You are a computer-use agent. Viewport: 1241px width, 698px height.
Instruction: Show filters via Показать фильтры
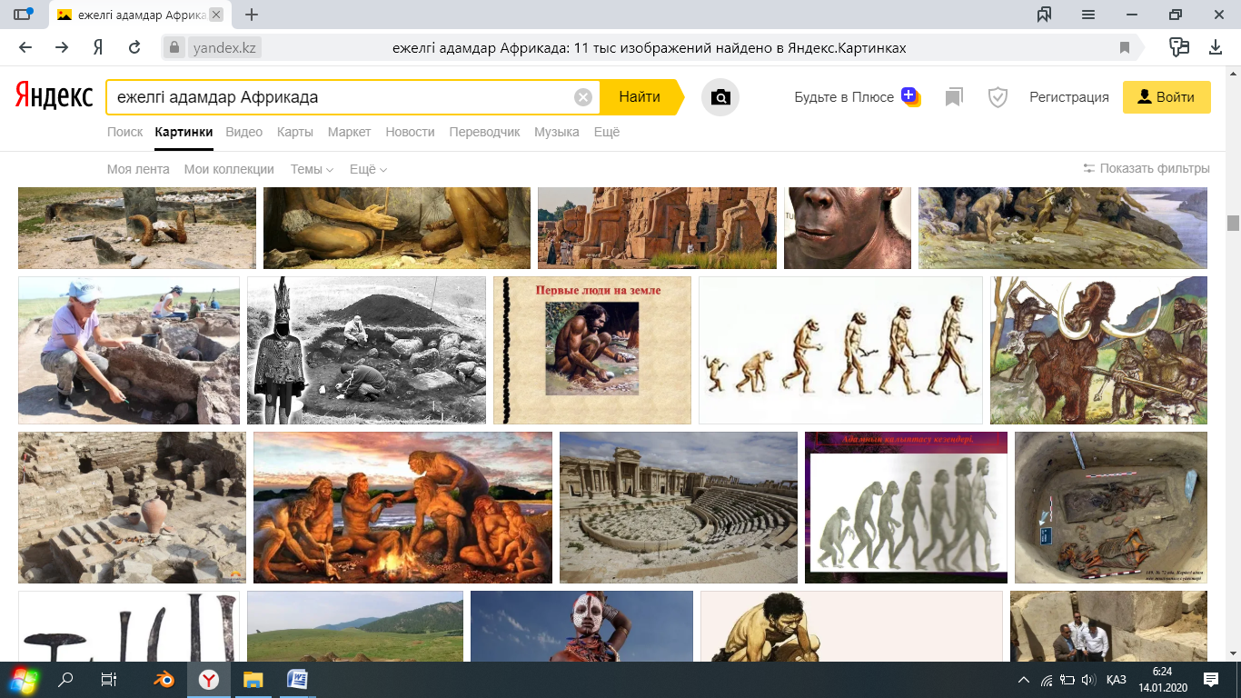(x=1147, y=168)
